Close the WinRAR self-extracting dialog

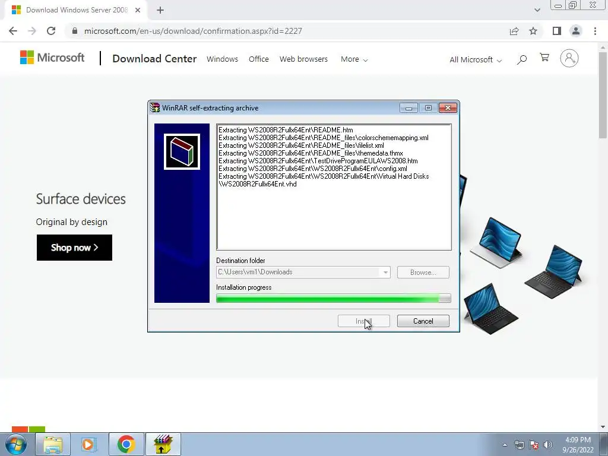pos(448,108)
